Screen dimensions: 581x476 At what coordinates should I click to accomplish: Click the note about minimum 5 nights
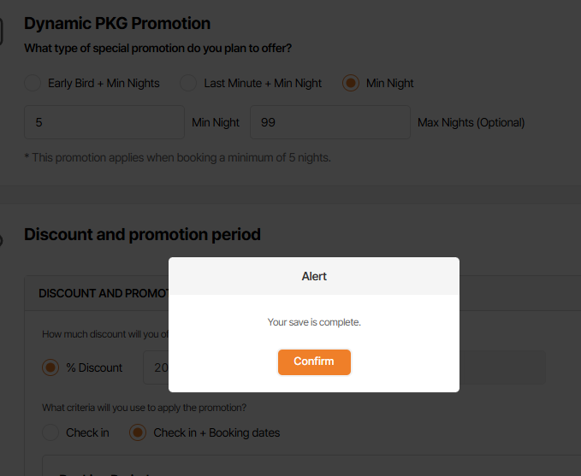[x=177, y=157]
